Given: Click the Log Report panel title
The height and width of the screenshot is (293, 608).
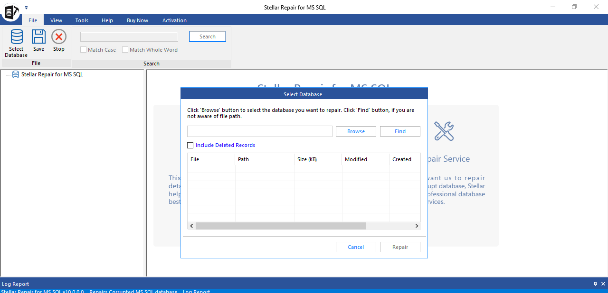Looking at the screenshot, I should pyautogui.click(x=16, y=284).
